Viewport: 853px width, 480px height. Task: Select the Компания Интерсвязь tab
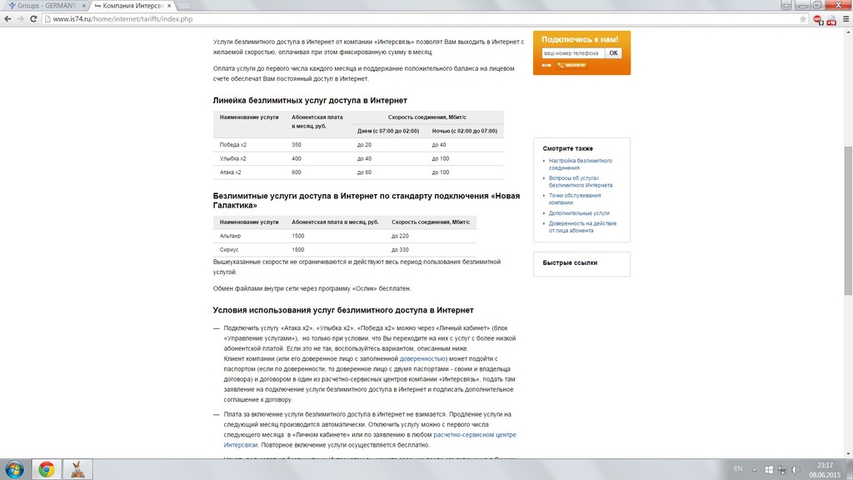[132, 6]
